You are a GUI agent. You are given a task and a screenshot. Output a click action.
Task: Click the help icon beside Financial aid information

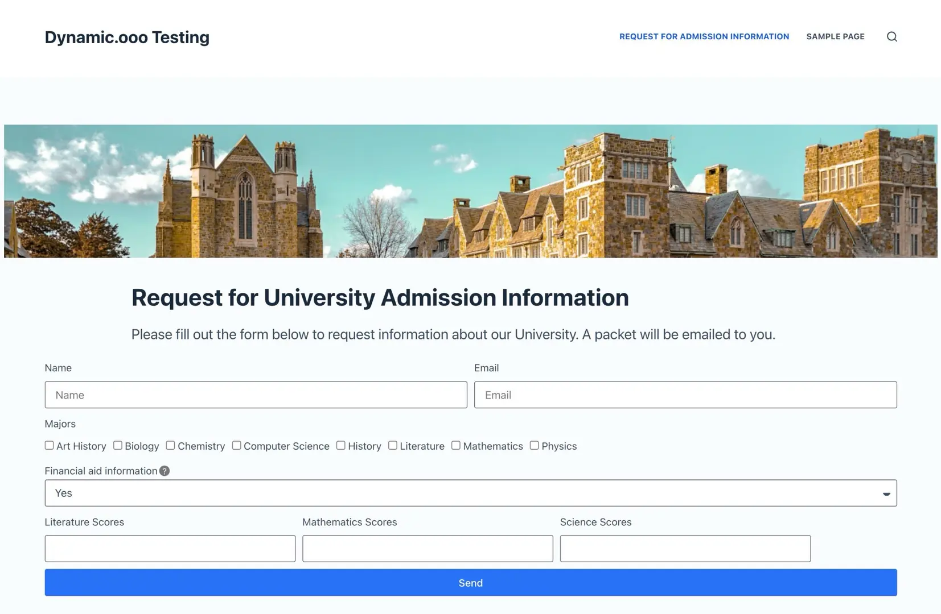tap(165, 471)
